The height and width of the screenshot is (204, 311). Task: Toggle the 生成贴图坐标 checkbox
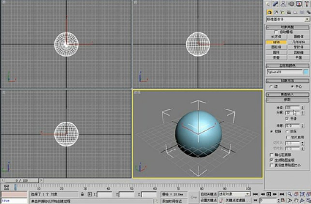272,160
